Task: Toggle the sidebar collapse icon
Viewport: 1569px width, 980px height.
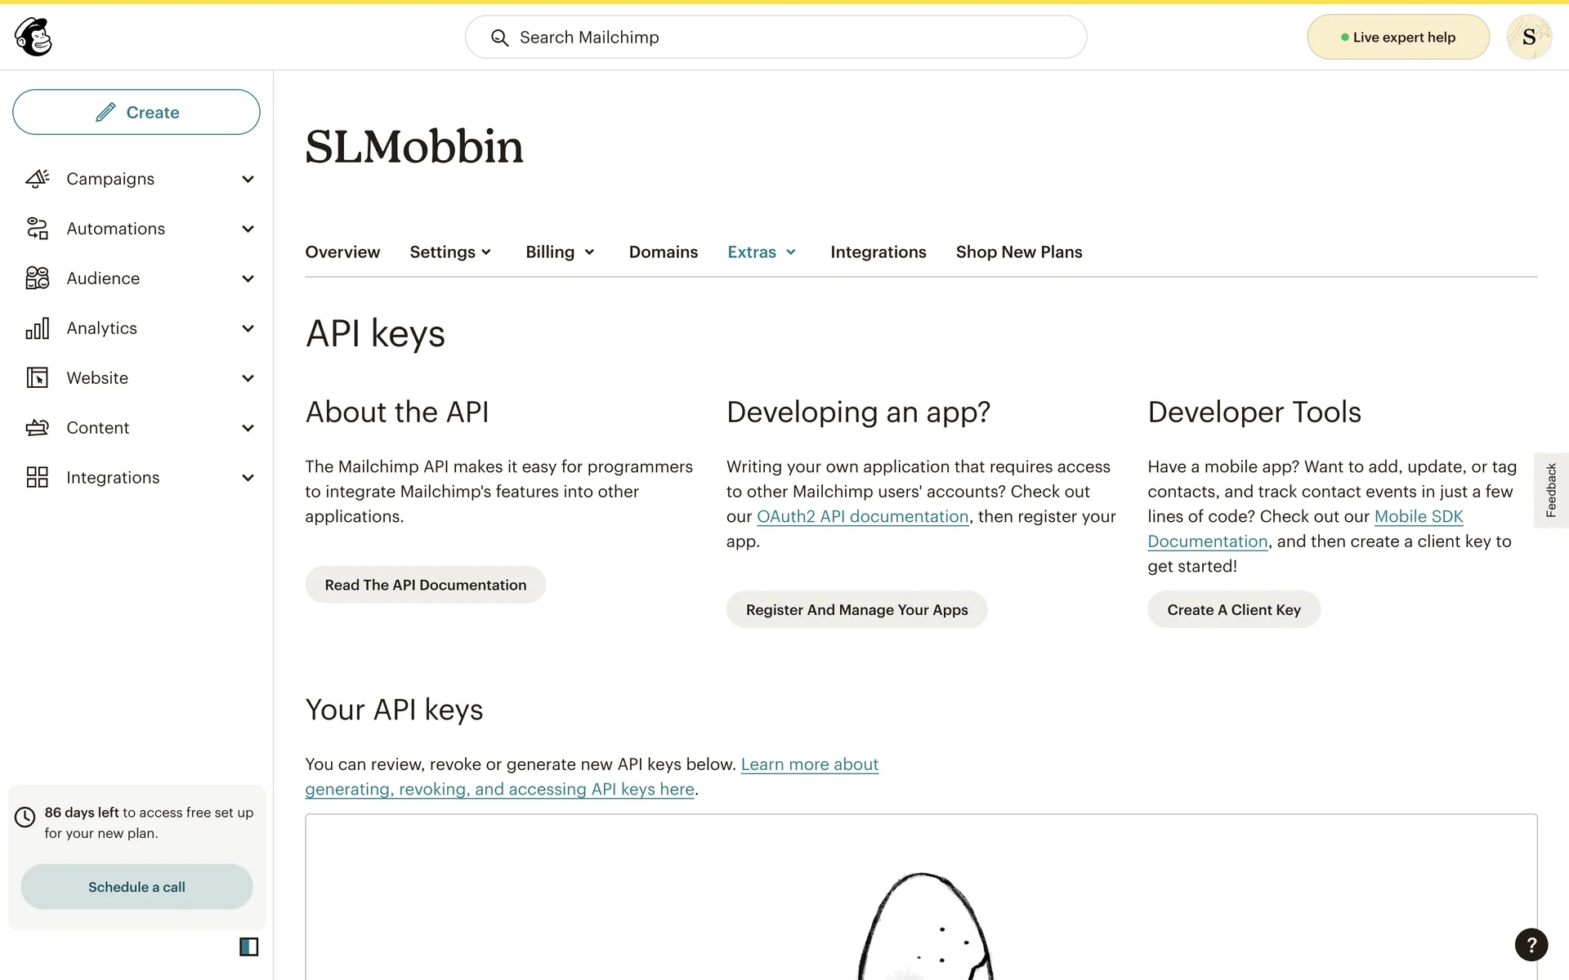Action: point(248,947)
